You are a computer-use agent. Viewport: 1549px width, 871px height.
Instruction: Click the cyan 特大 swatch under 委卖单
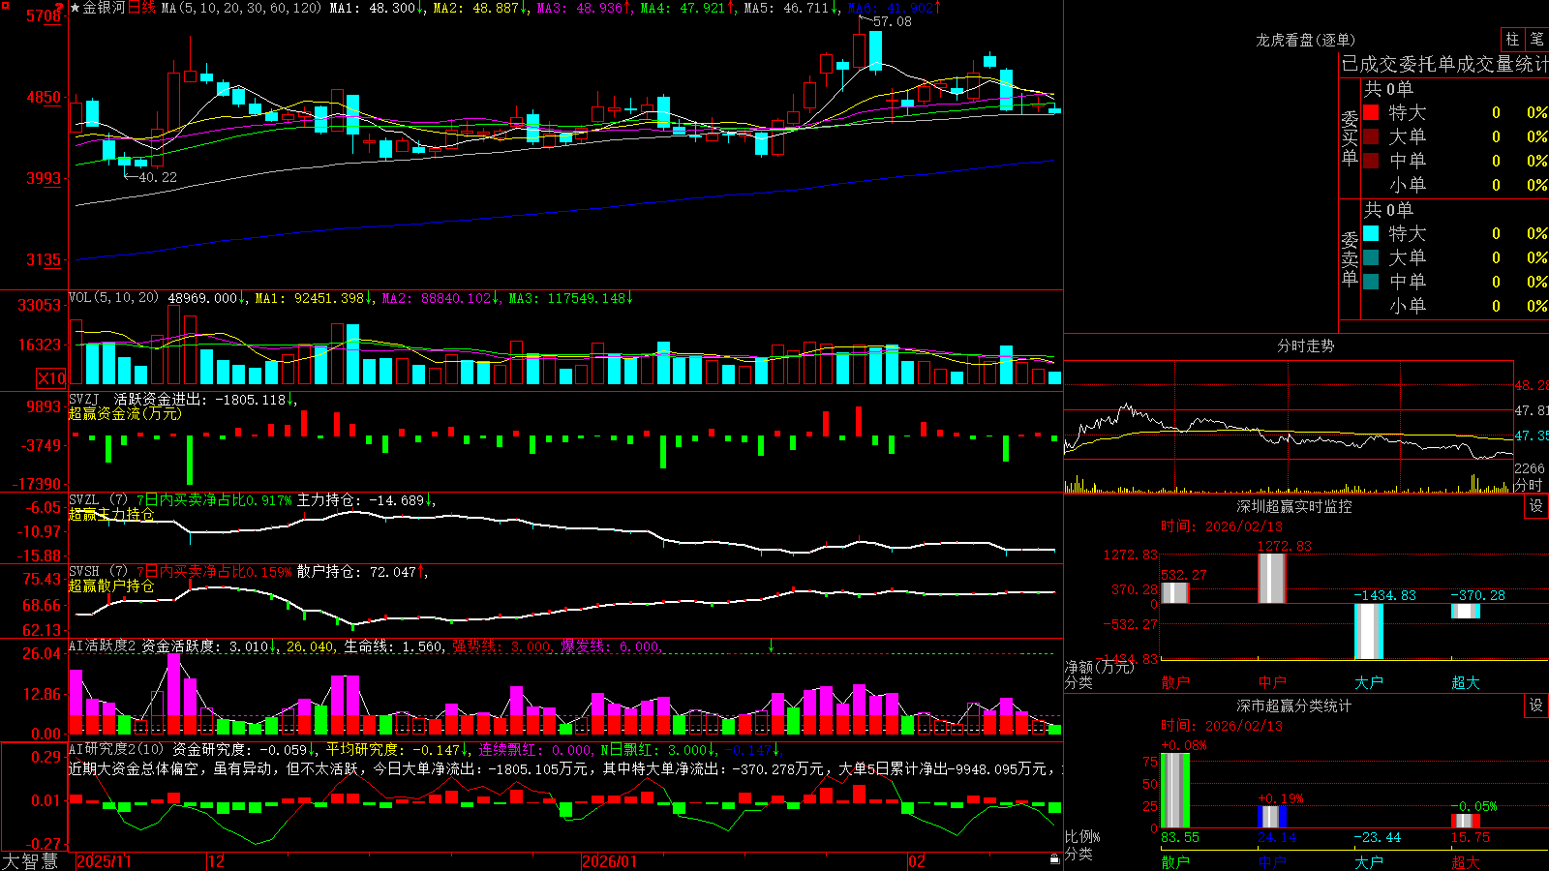[x=1371, y=233]
